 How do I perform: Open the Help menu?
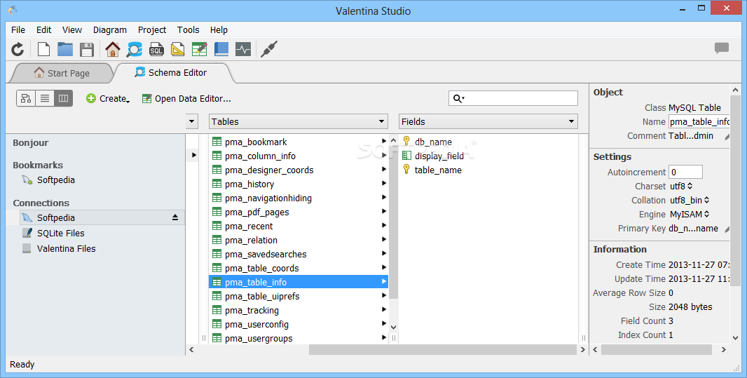click(219, 29)
